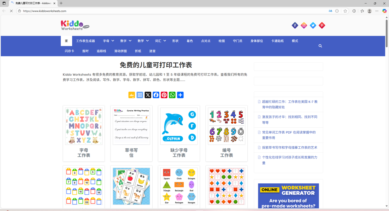The width and height of the screenshot is (389, 211).
Task: Click the yellow Google Classroom share icon
Action: [x=132, y=95]
